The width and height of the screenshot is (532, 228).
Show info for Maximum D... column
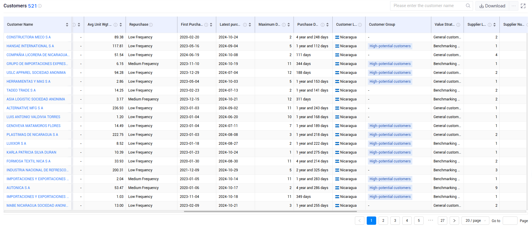[284, 25]
